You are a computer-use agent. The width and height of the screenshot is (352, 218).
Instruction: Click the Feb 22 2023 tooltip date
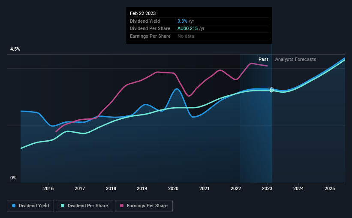[x=143, y=13]
